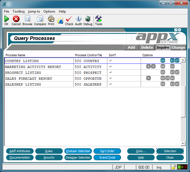Open the Audit info icon
The image size is (190, 172).
click(78, 19)
